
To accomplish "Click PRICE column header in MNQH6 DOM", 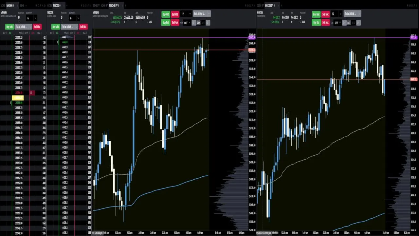I will (x=21, y=33).
